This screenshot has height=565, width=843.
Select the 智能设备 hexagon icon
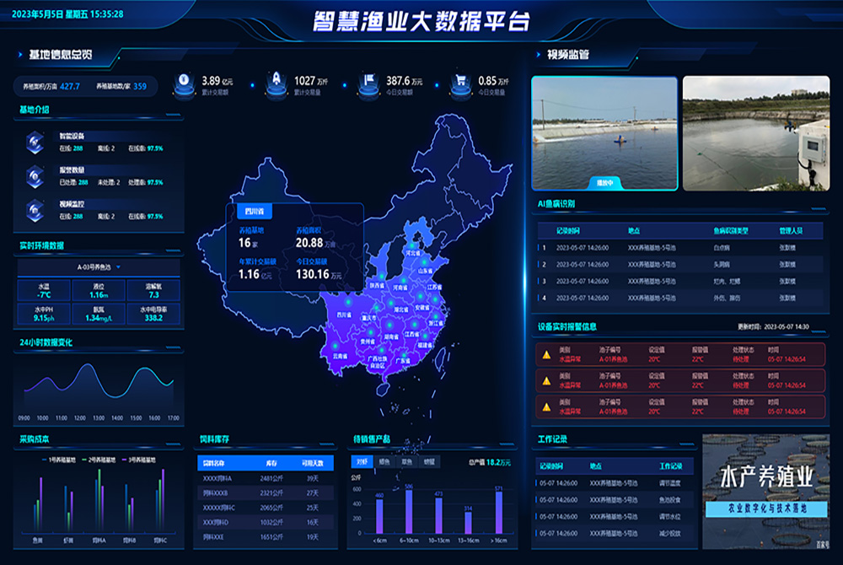pyautogui.click(x=35, y=142)
